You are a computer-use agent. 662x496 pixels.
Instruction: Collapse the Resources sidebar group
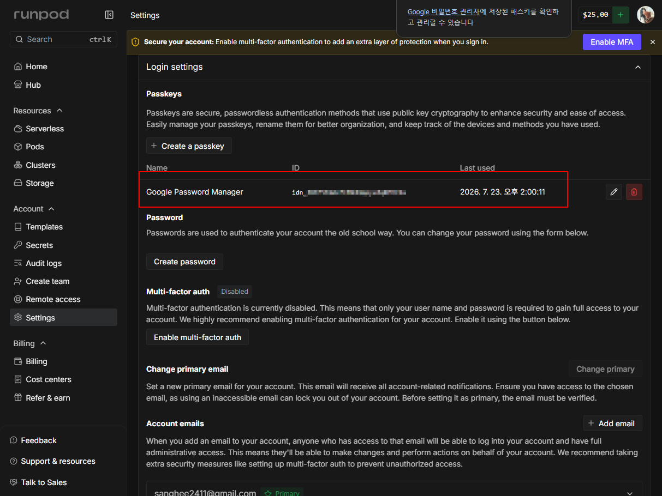click(59, 111)
